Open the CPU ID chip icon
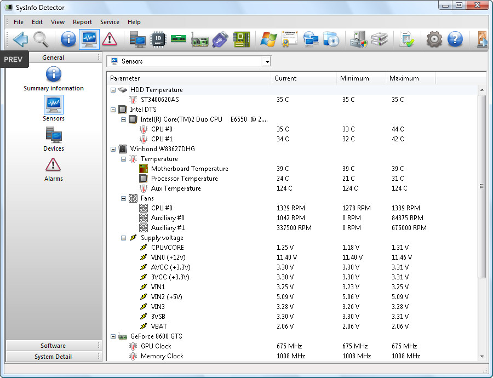This screenshot has width=493, height=378. 158,39
